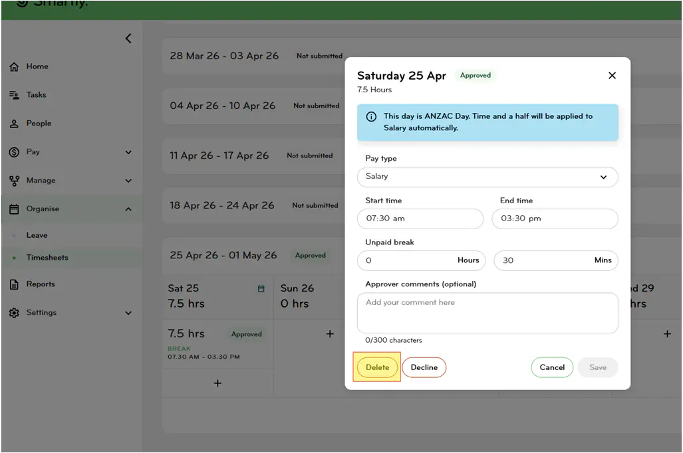
Task: Open the 28 Mar 26 - 03 Apr 26 week
Action: [x=224, y=56]
